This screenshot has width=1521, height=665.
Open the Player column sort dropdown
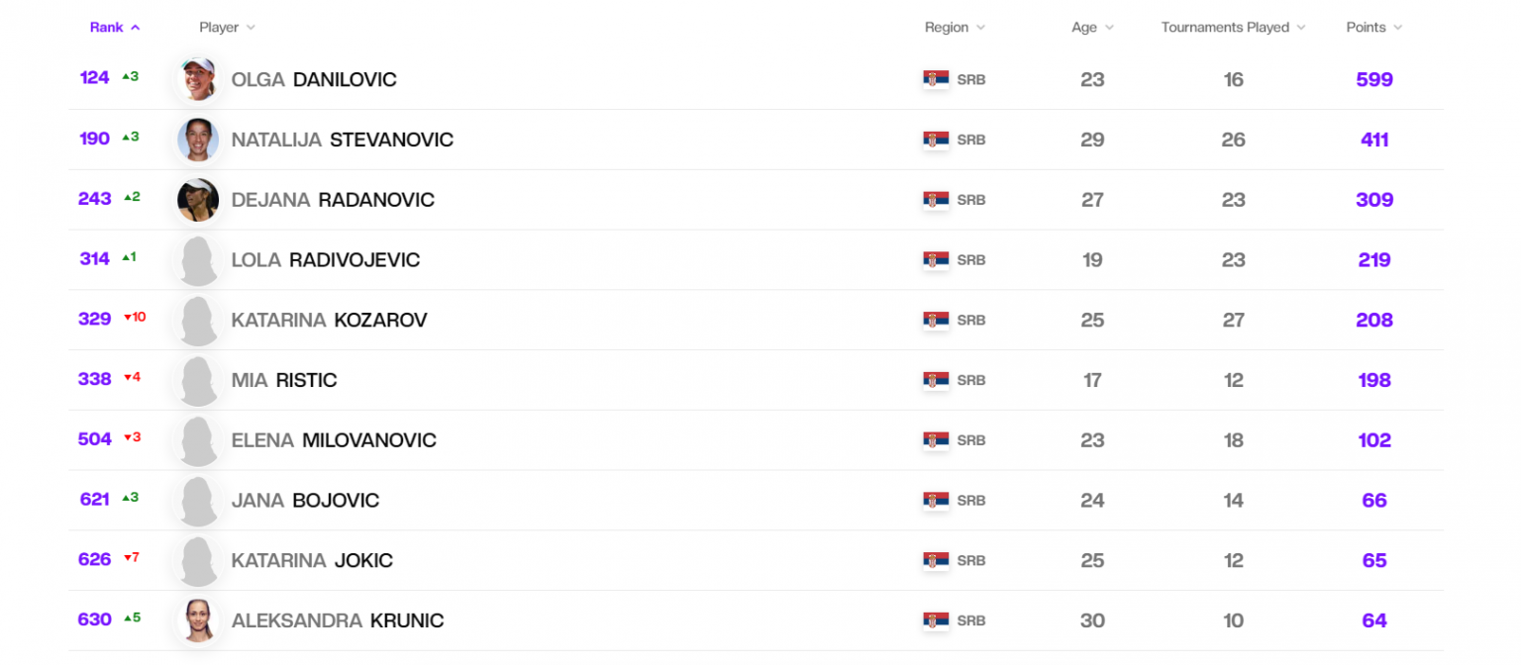(x=227, y=28)
